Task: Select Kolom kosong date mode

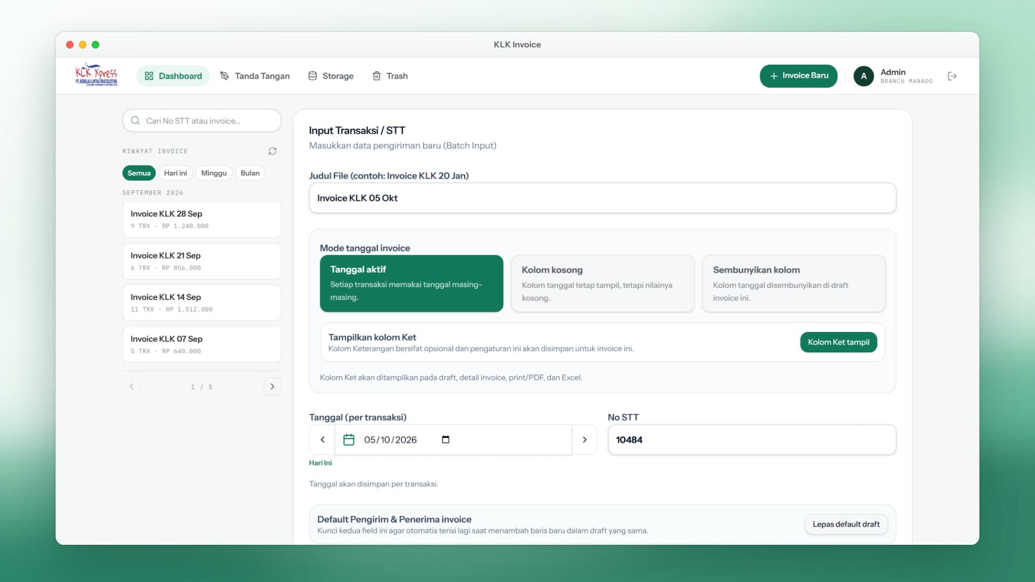Action: [x=602, y=283]
